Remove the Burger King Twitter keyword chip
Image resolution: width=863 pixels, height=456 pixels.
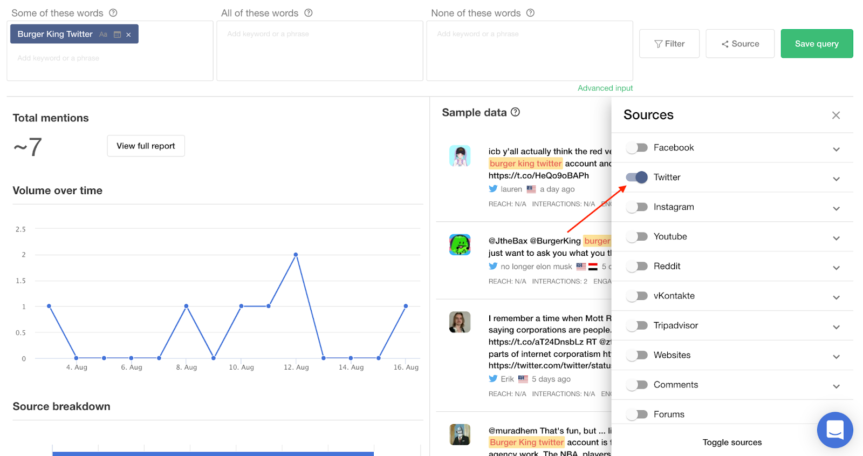[128, 35]
